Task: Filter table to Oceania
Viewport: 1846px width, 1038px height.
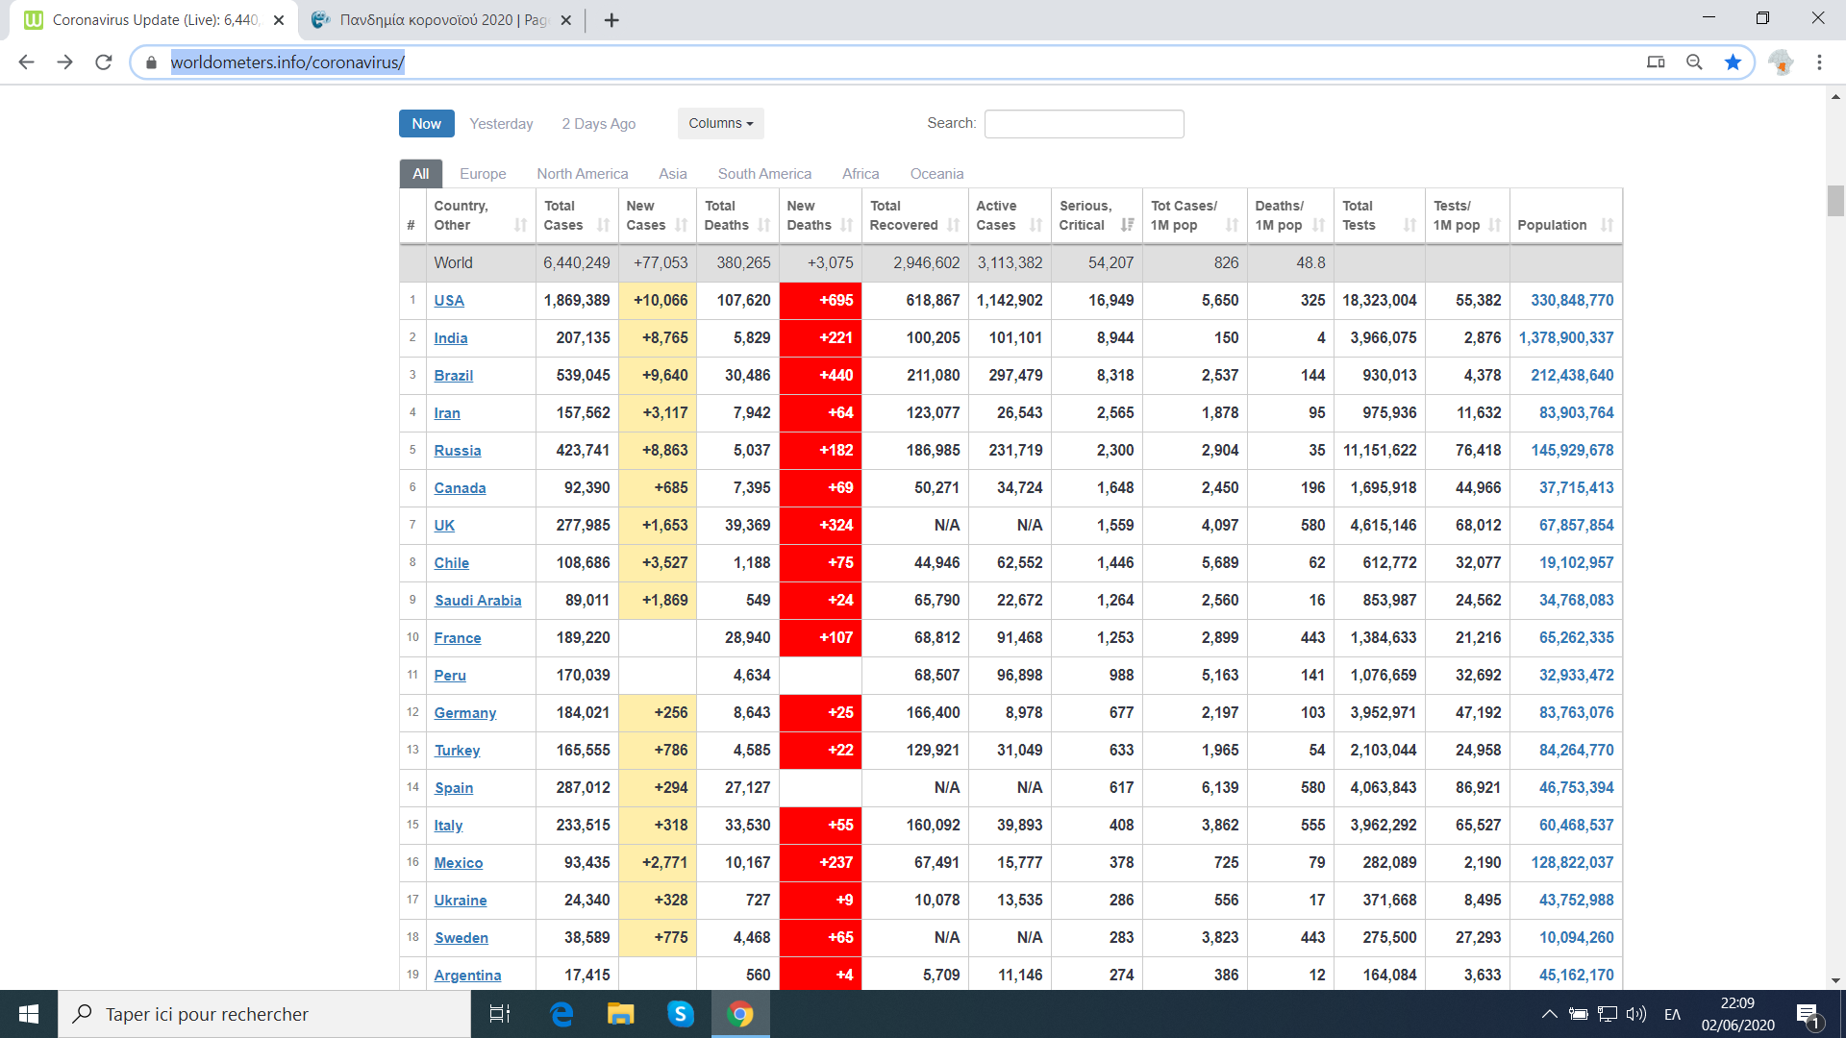Action: [936, 174]
